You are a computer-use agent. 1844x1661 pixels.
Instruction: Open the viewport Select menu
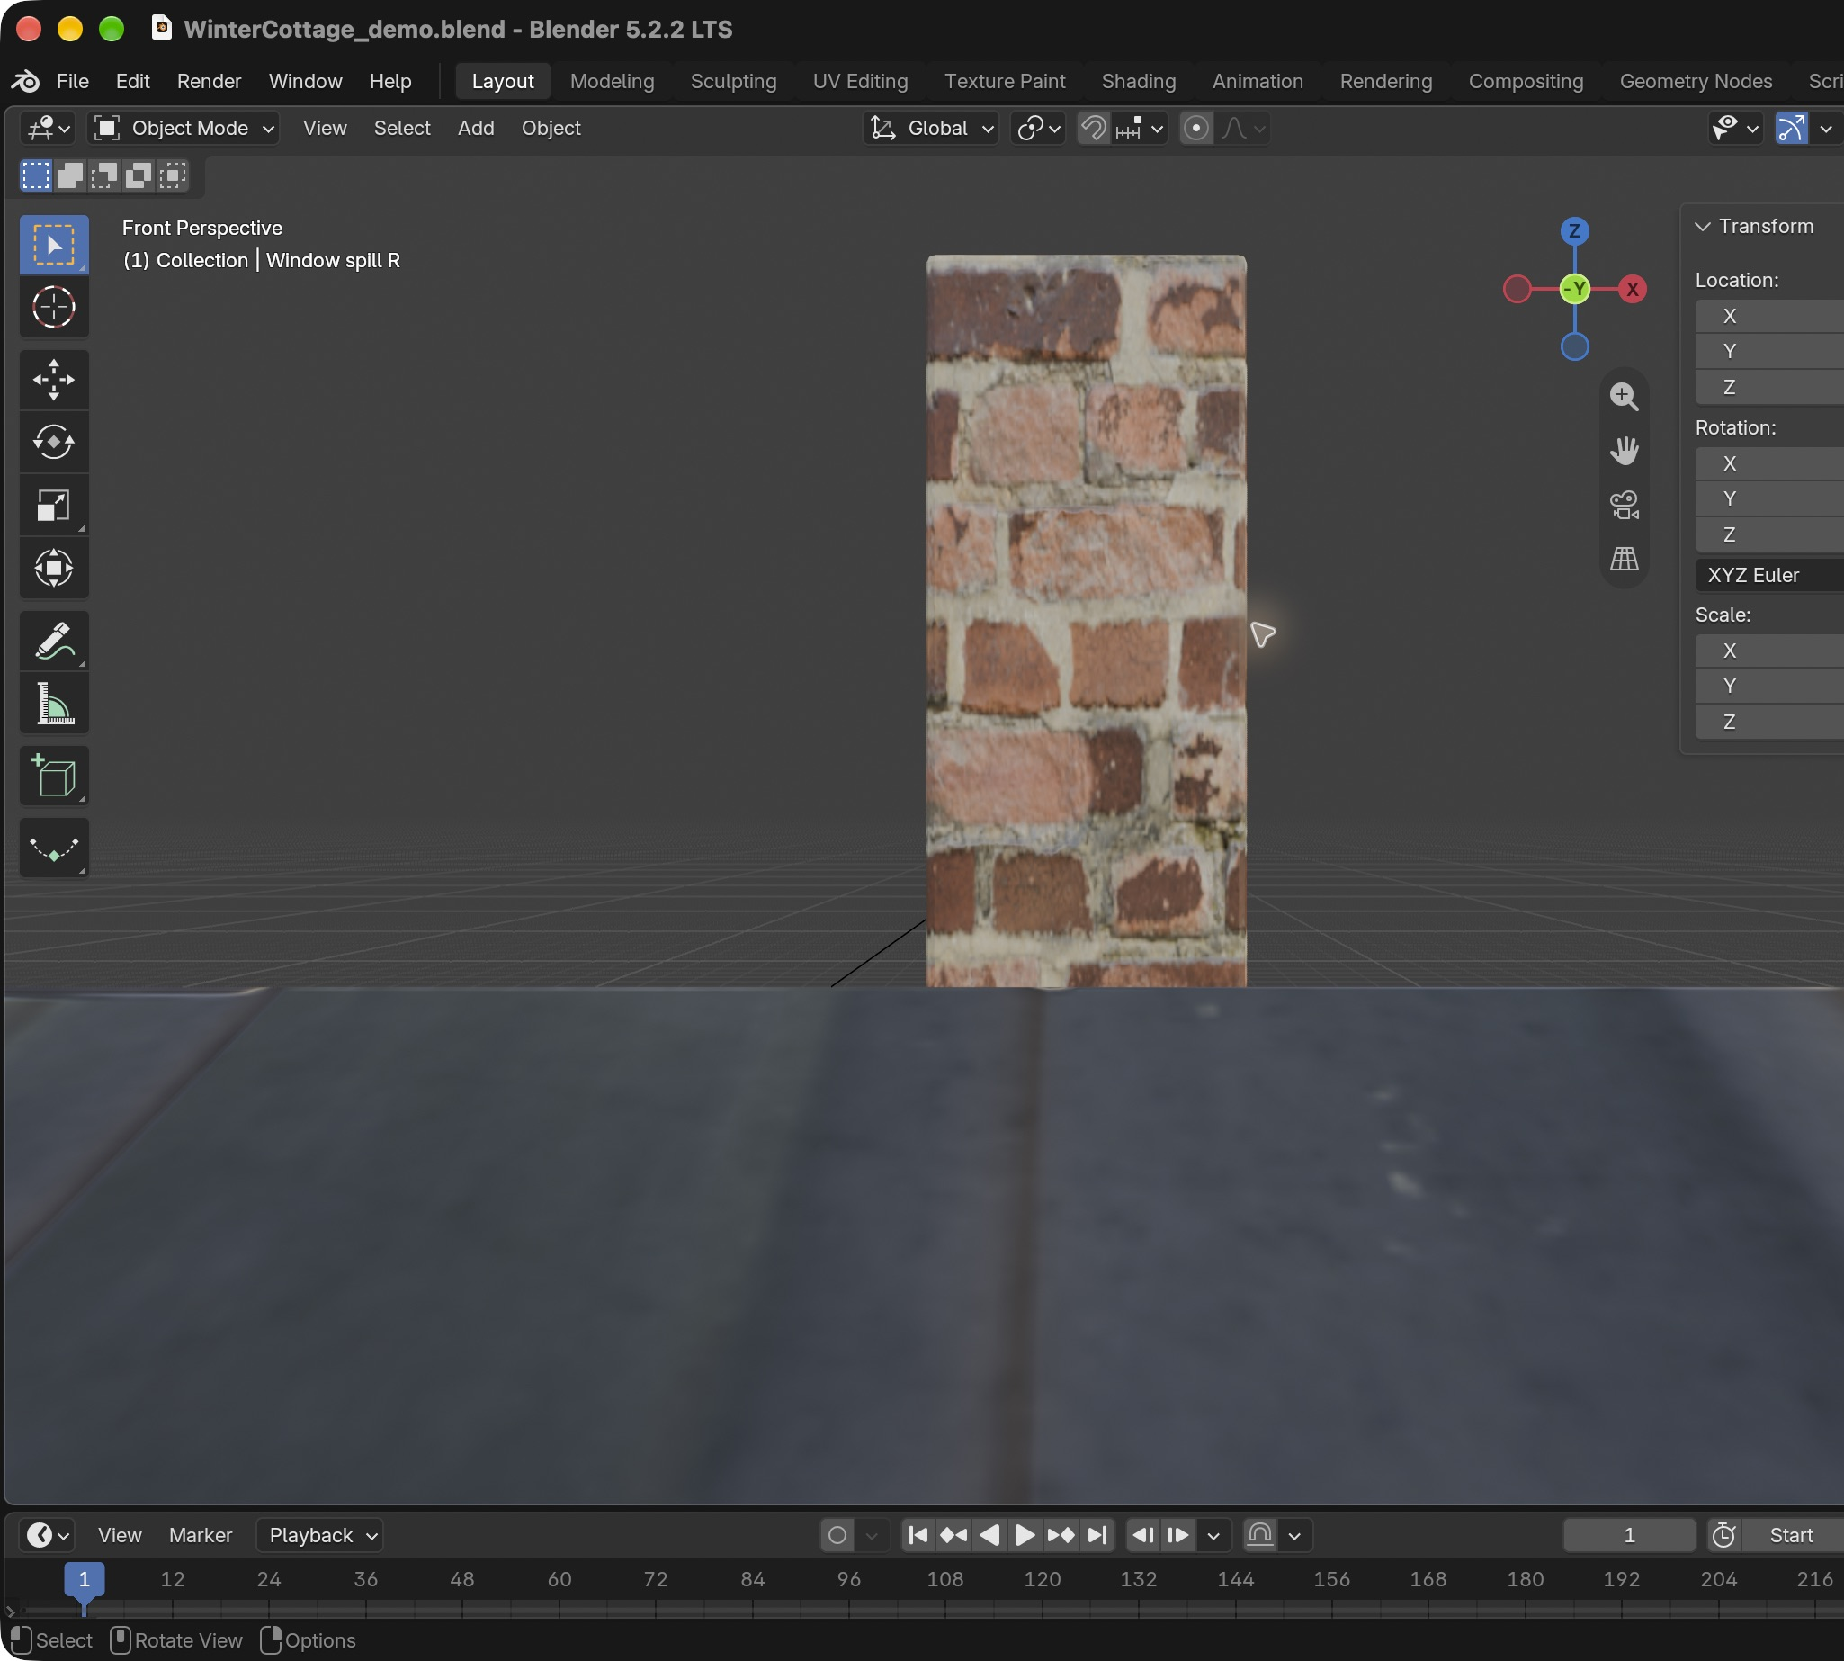[402, 128]
